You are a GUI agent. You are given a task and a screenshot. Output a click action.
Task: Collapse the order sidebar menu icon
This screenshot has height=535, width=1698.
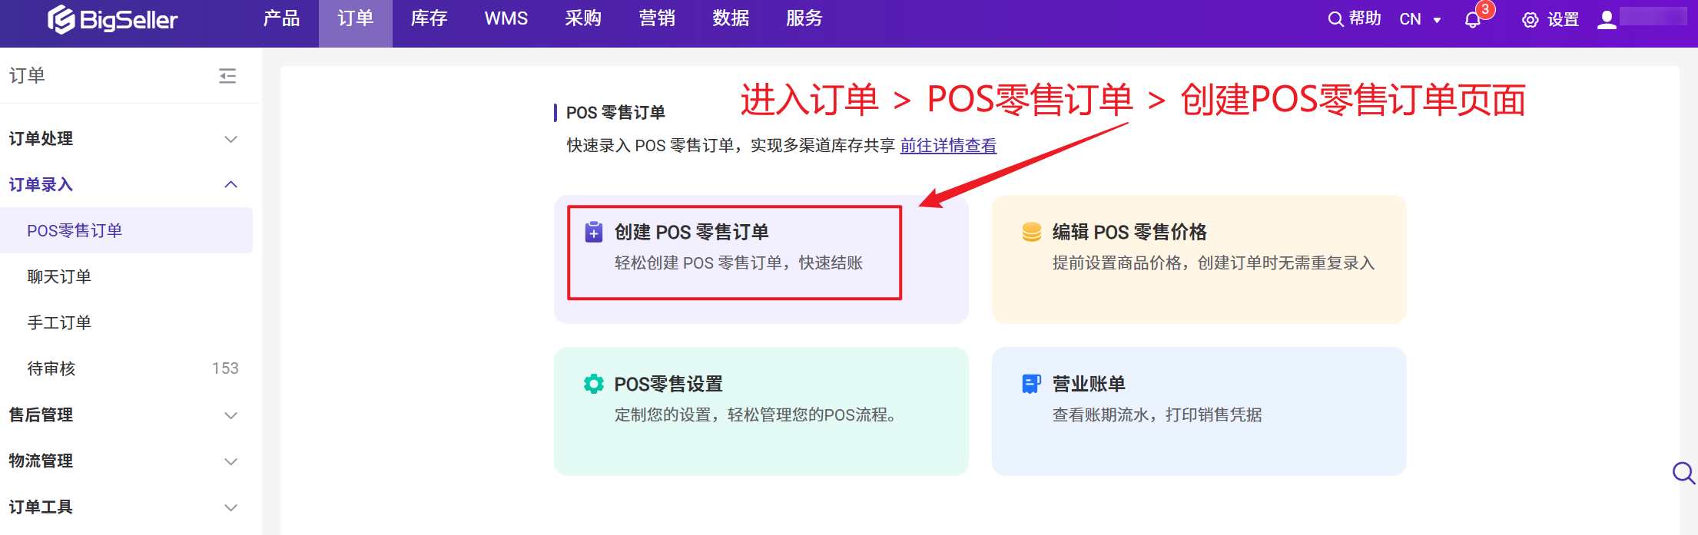(x=227, y=75)
